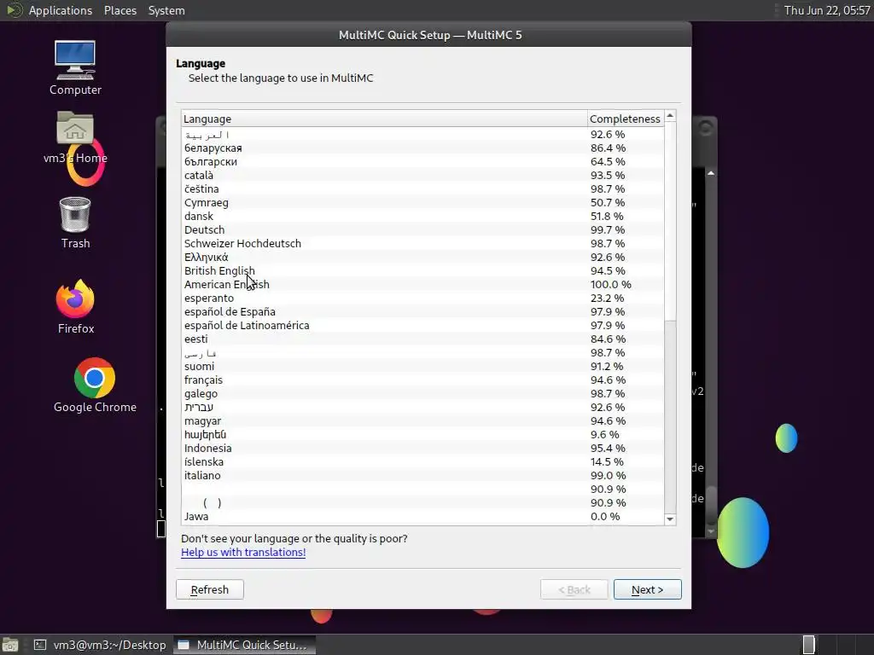Select the American English row
Viewport: 874px width, 655px height.
click(422, 285)
